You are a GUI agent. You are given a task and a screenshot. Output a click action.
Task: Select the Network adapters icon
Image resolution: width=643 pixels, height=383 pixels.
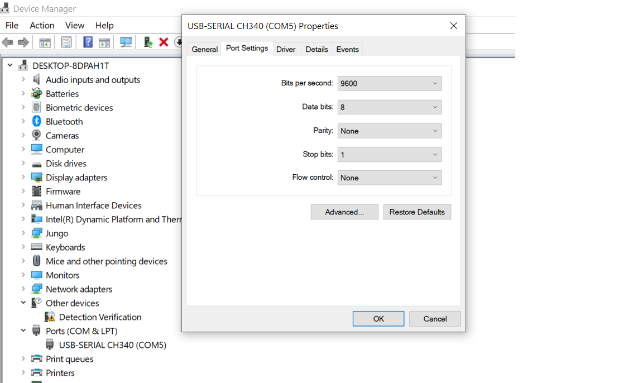click(36, 289)
